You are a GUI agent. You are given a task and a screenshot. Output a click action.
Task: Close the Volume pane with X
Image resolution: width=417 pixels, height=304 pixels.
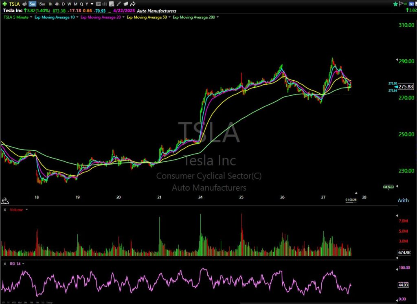tap(4, 209)
